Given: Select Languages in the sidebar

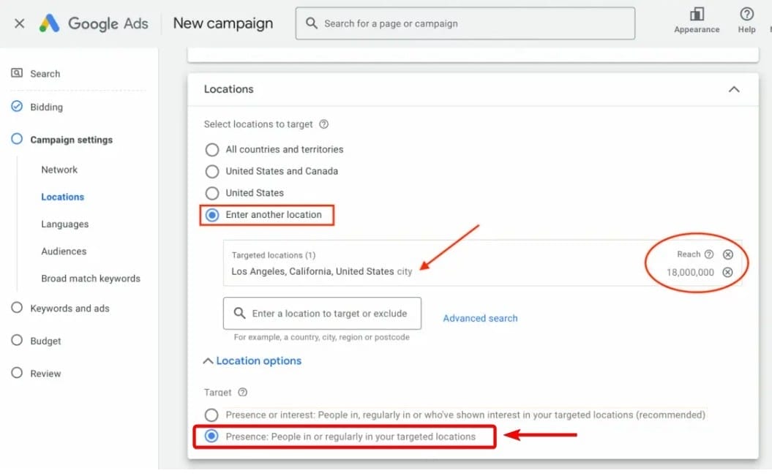Looking at the screenshot, I should pos(64,224).
